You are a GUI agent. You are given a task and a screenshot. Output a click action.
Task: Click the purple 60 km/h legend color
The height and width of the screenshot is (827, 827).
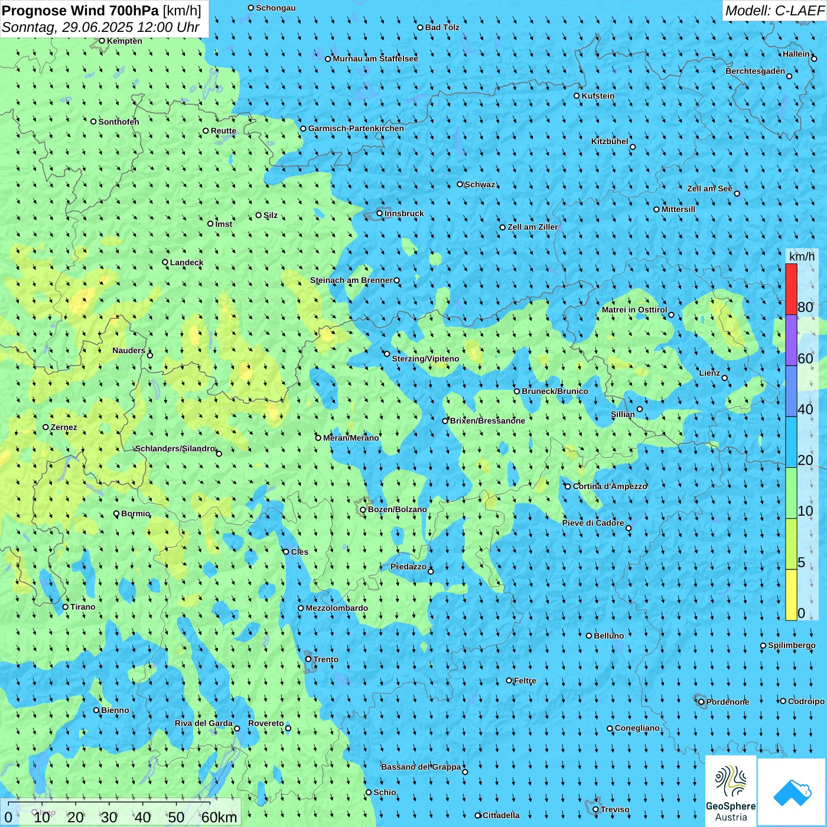point(791,340)
